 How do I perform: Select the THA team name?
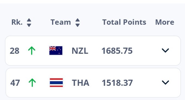tap(80, 83)
